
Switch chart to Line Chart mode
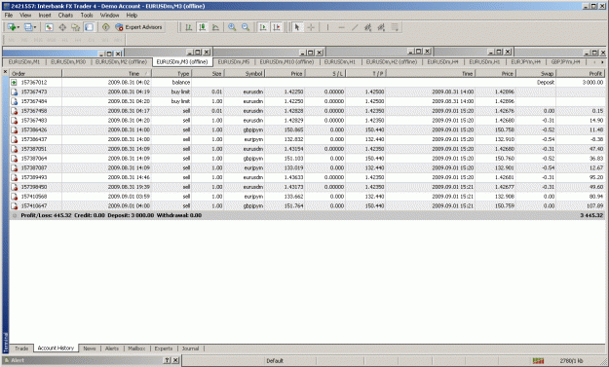click(215, 27)
